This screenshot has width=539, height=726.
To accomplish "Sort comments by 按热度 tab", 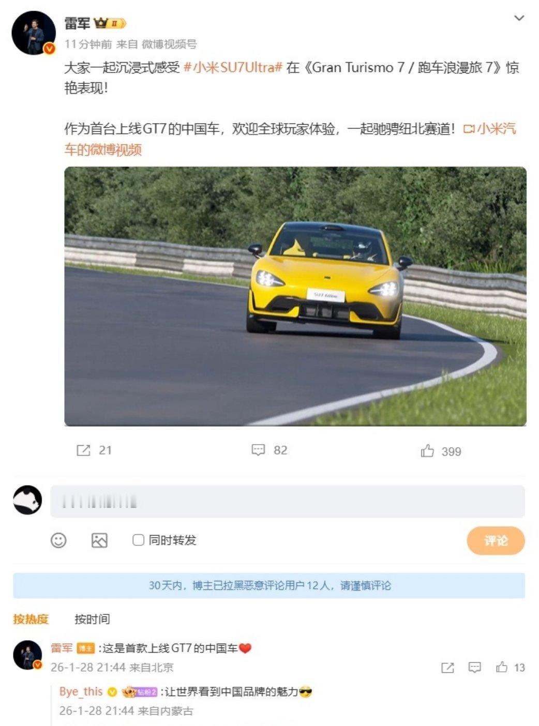I will pyautogui.click(x=31, y=619).
